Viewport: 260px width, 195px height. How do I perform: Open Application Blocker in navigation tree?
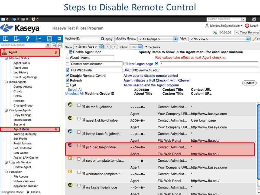pos(25,186)
